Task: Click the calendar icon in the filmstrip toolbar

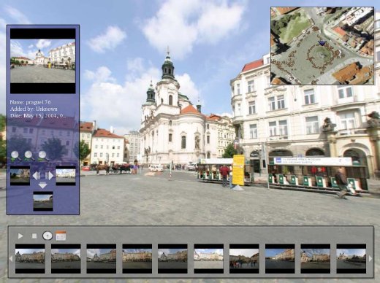Action: click(61, 236)
